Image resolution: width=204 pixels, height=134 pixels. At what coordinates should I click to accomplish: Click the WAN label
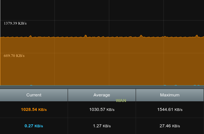click(121, 100)
